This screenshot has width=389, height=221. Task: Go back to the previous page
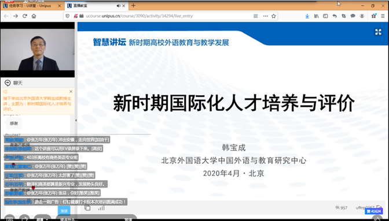[6, 16]
